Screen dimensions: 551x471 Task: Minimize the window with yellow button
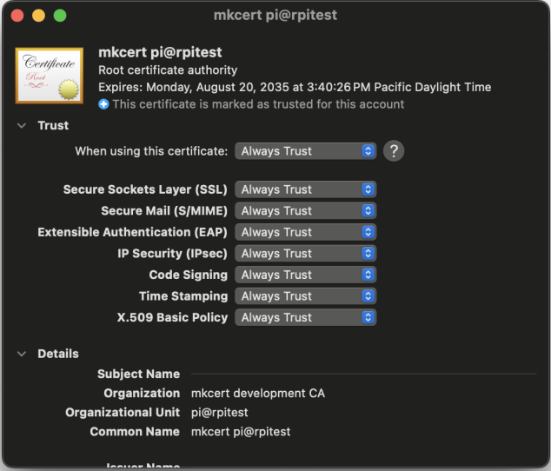coord(38,16)
